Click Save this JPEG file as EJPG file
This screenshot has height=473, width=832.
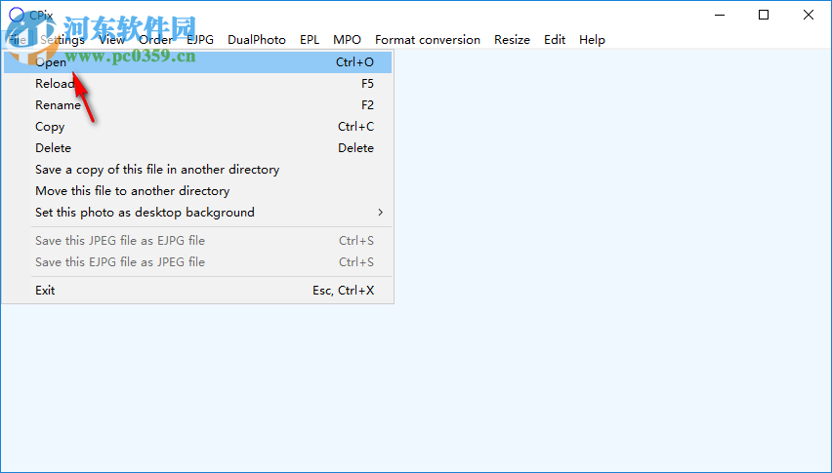(x=197, y=241)
